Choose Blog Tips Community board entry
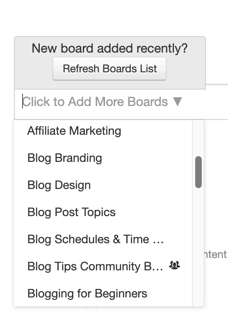The image size is (228, 318). [103, 267]
